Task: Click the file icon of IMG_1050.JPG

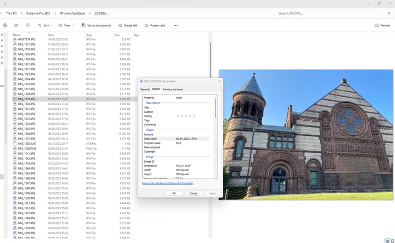Action: 15,198
